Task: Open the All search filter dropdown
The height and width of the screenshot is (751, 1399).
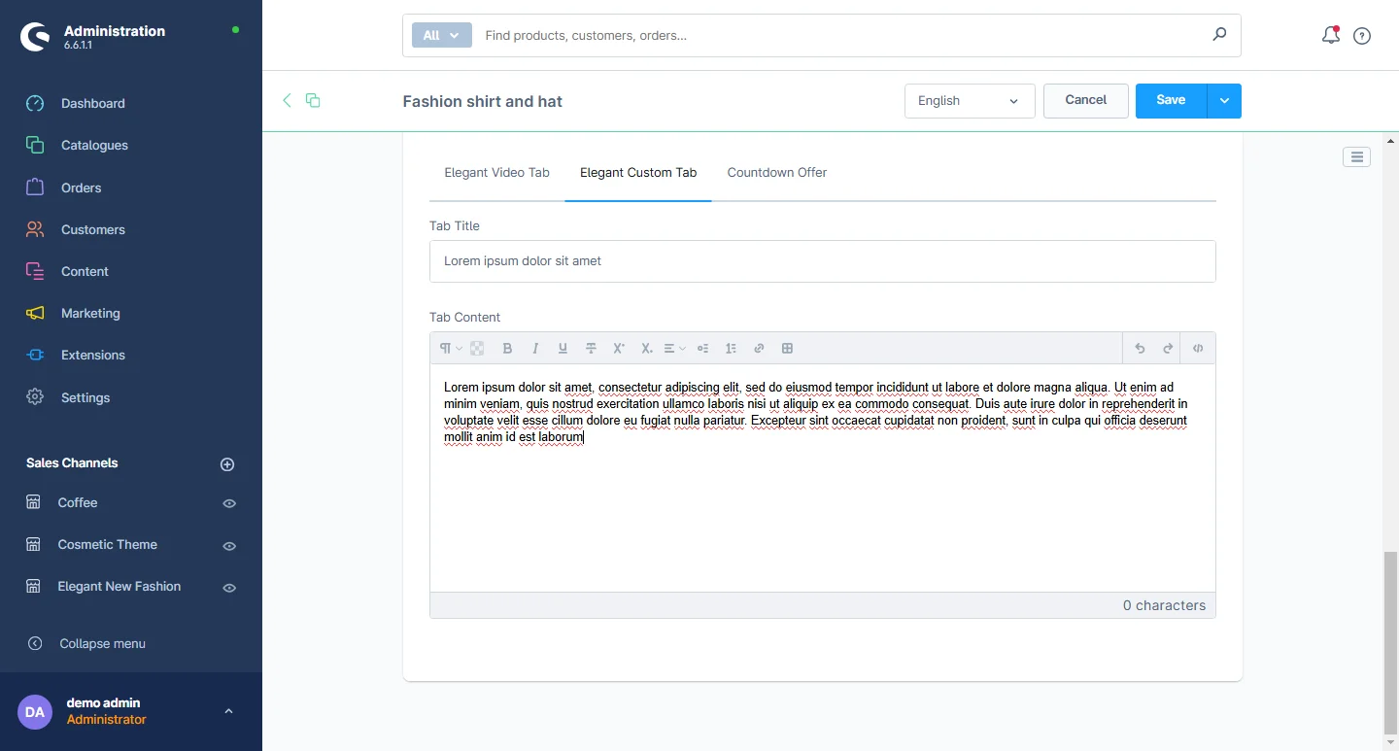Action: [441, 36]
